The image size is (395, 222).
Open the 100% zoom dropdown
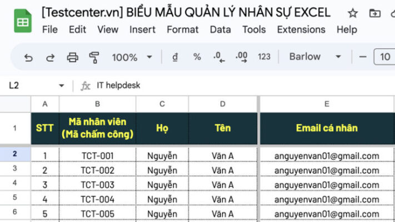[132, 57]
